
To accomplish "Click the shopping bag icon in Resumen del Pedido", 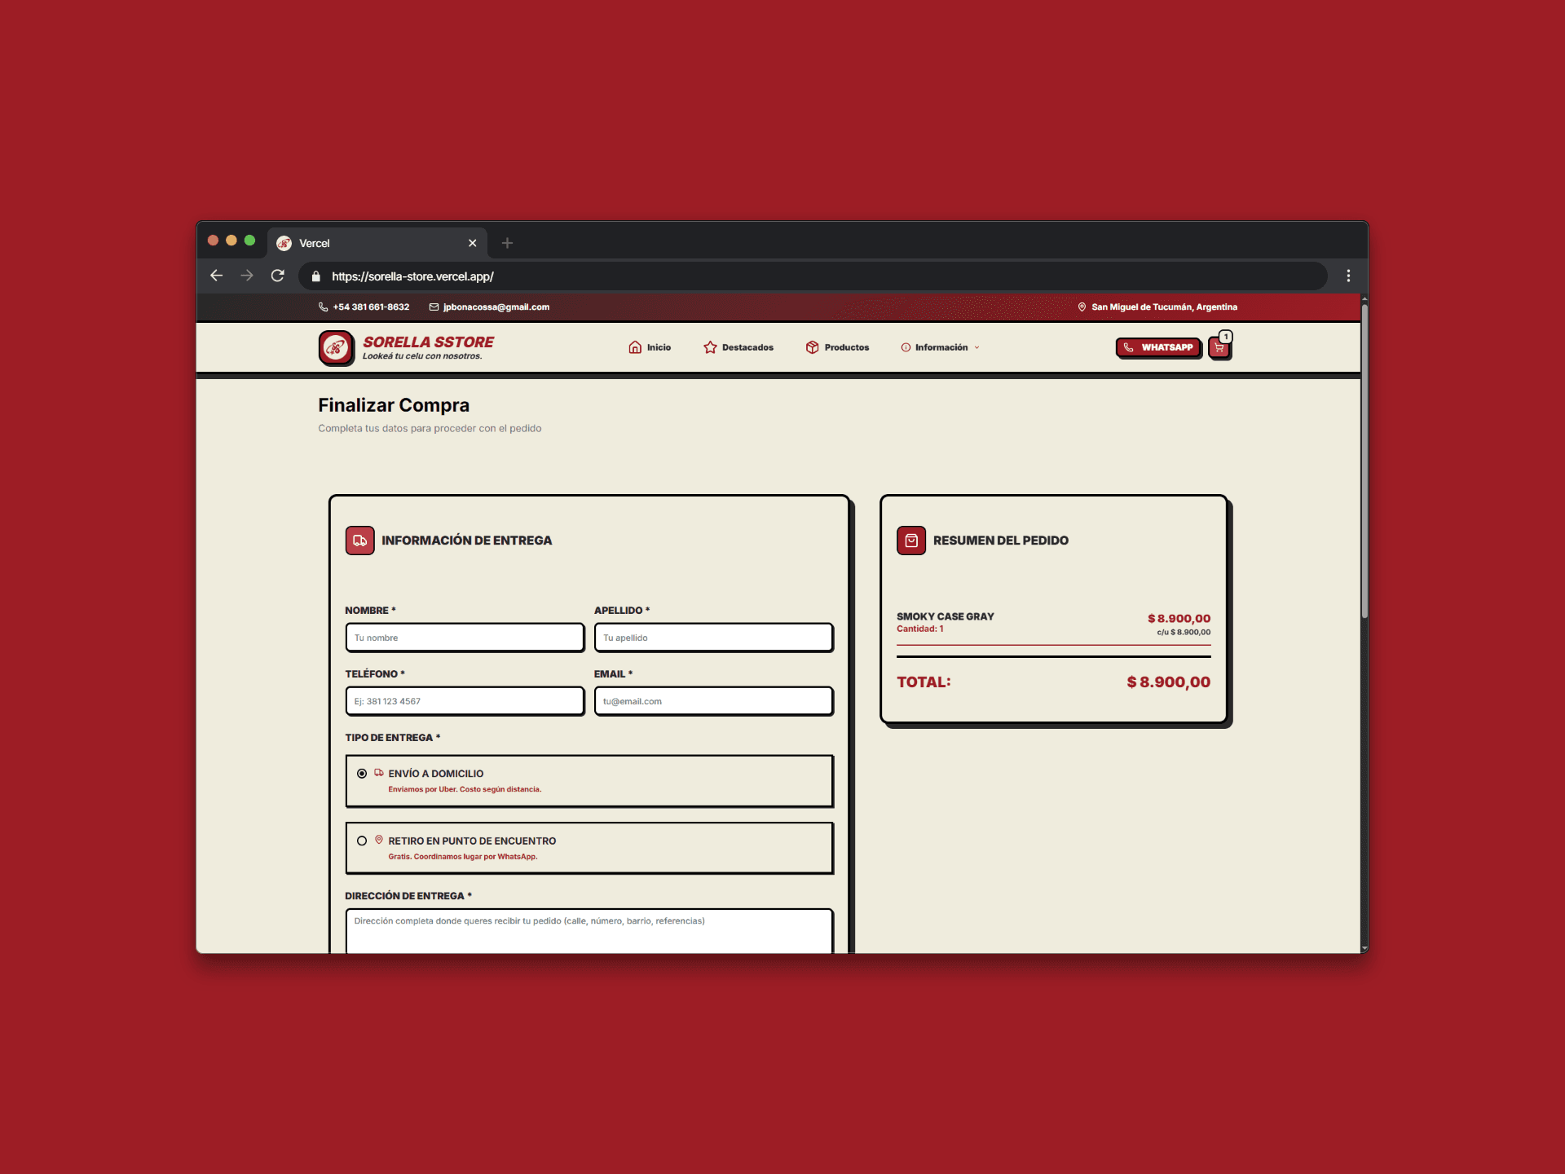I will (x=911, y=541).
